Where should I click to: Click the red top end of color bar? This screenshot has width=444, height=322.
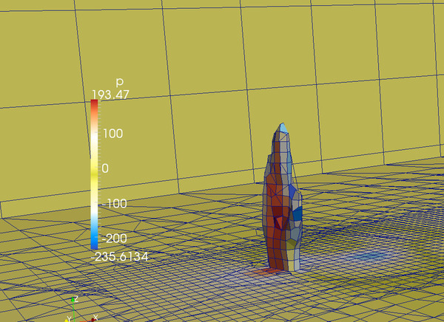[94, 105]
